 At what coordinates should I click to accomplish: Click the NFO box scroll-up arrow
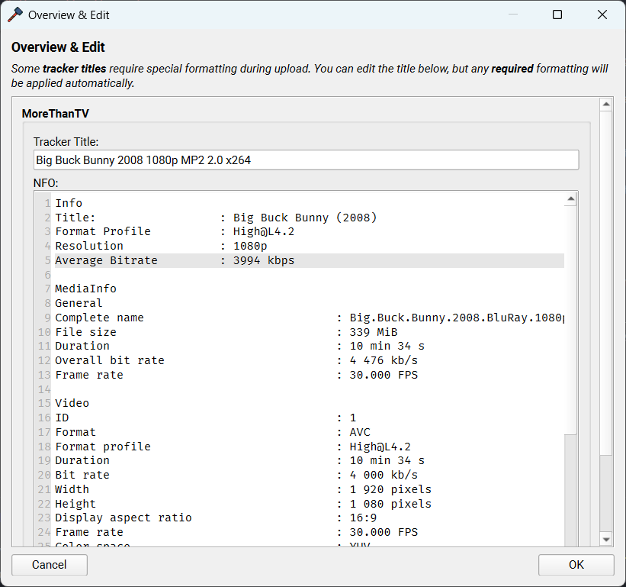(570, 200)
